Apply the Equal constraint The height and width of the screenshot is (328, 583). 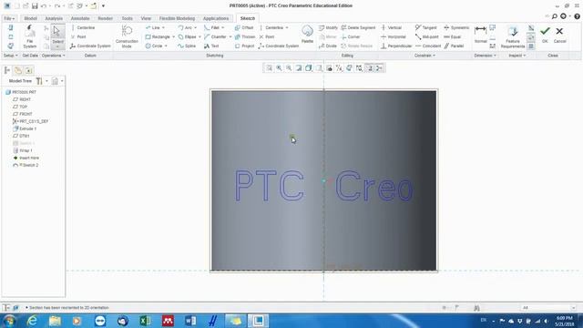point(453,36)
